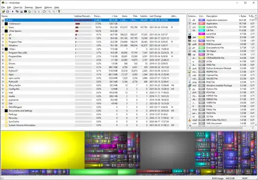Open the Report menu
Image resolution: width=258 pixels, height=180 pixels.
click(x=39, y=7)
